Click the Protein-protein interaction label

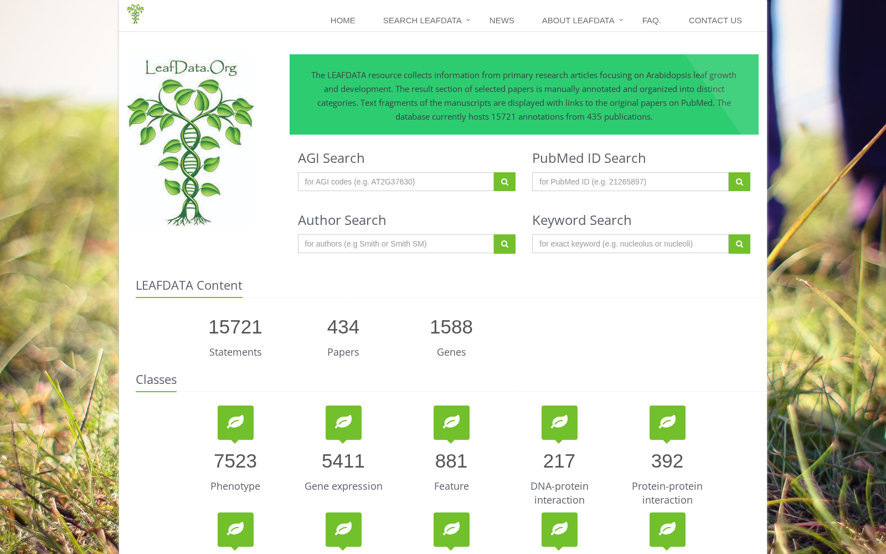pyautogui.click(x=667, y=493)
